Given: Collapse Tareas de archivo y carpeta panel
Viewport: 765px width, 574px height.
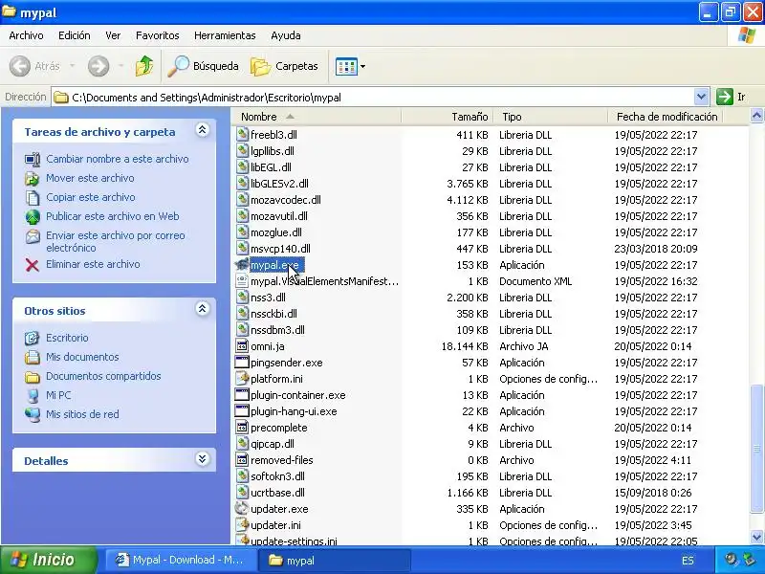Looking at the screenshot, I should [x=203, y=130].
